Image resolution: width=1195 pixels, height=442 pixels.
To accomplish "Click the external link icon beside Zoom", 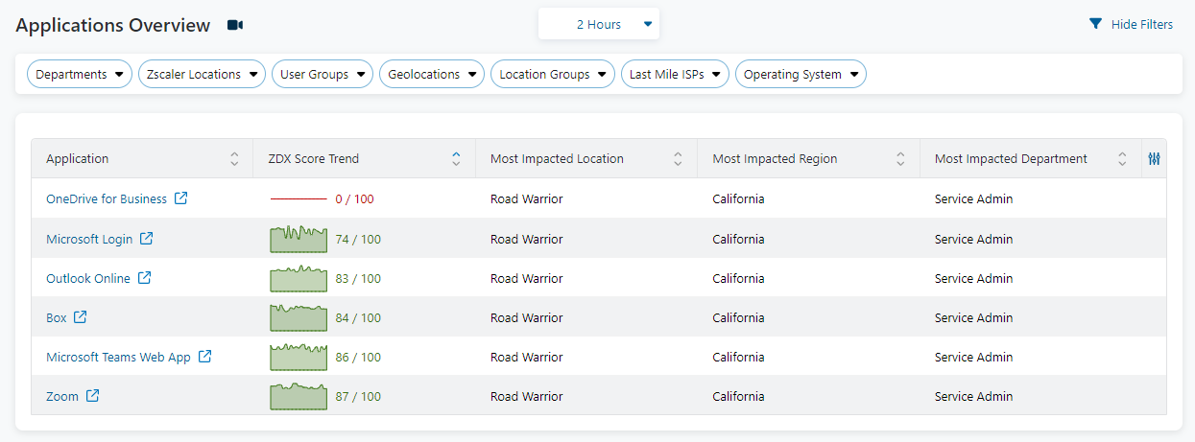I will point(92,396).
